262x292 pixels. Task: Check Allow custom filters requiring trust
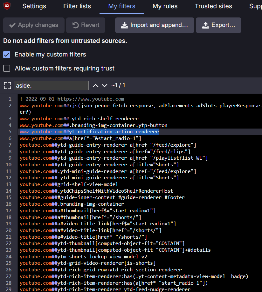pyautogui.click(x=7, y=68)
